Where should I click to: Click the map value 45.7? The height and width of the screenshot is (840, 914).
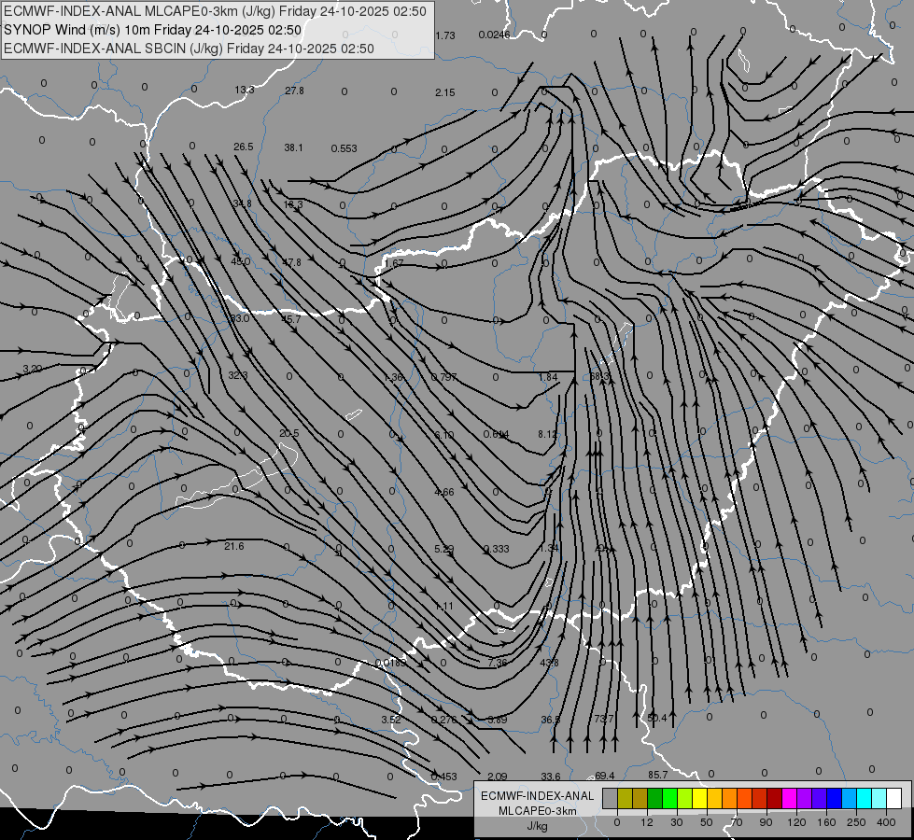point(291,319)
